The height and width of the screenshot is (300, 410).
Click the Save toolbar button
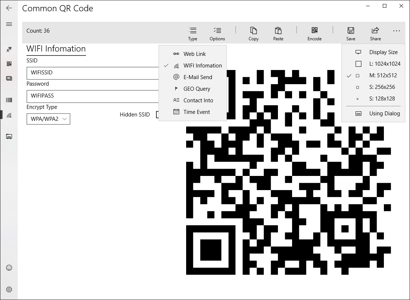pyautogui.click(x=350, y=34)
